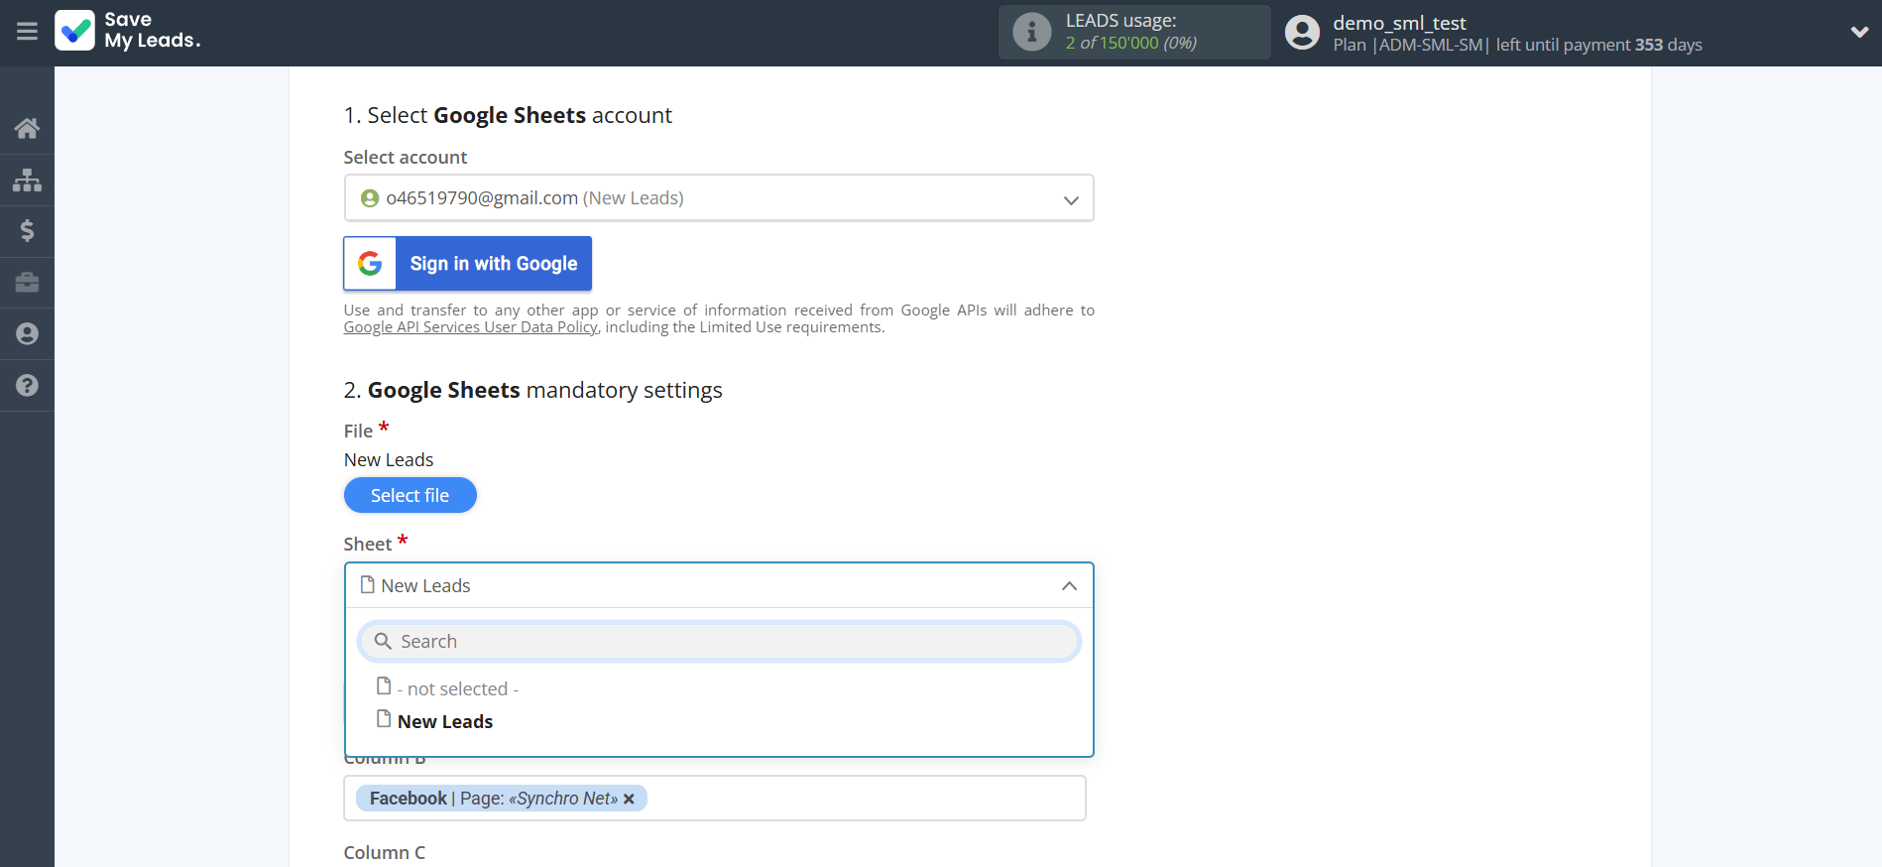Remove the Facebook Page tag

[629, 799]
